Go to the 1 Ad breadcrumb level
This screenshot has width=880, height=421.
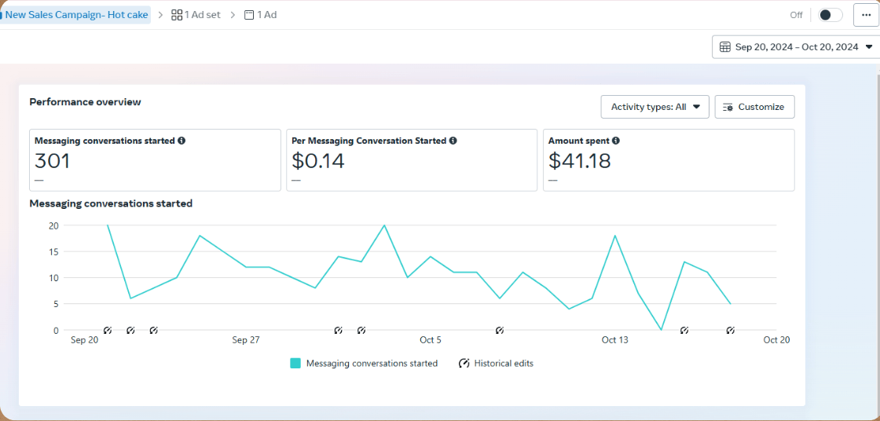click(x=261, y=15)
